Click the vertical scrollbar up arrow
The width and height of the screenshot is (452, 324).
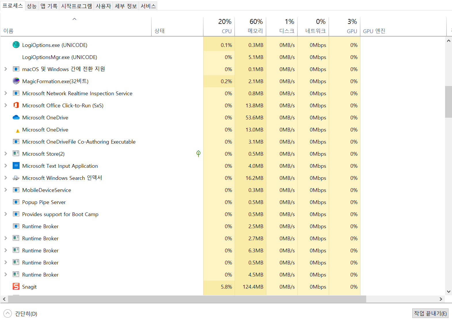[449, 41]
